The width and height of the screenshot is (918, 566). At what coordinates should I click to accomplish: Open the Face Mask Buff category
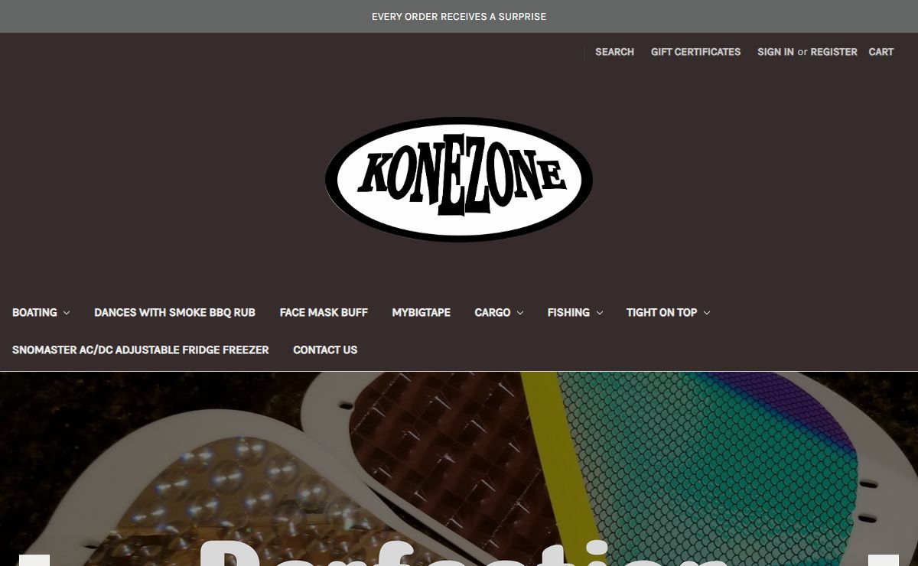pyautogui.click(x=324, y=313)
